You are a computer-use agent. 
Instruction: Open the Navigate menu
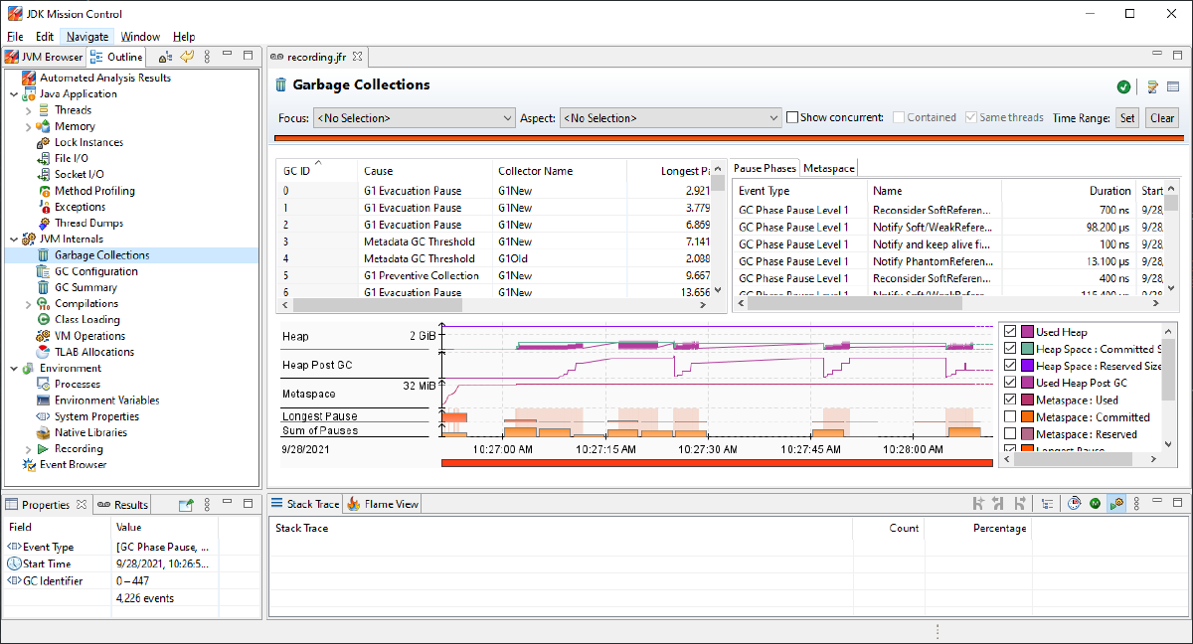87,37
